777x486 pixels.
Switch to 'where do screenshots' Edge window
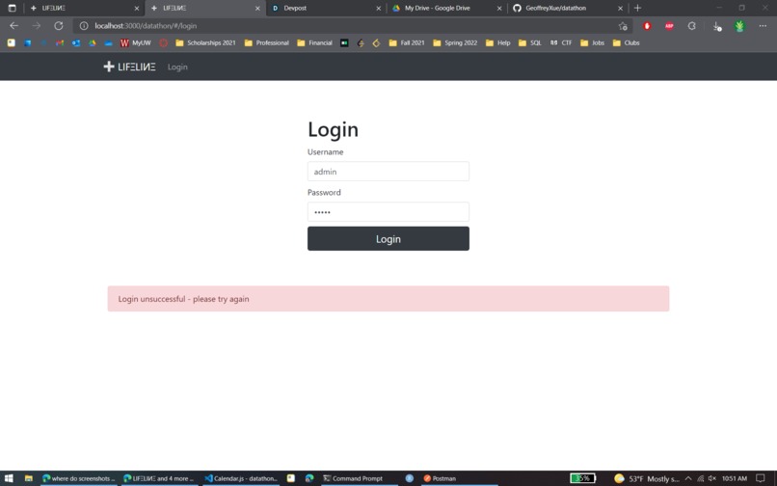(79, 478)
